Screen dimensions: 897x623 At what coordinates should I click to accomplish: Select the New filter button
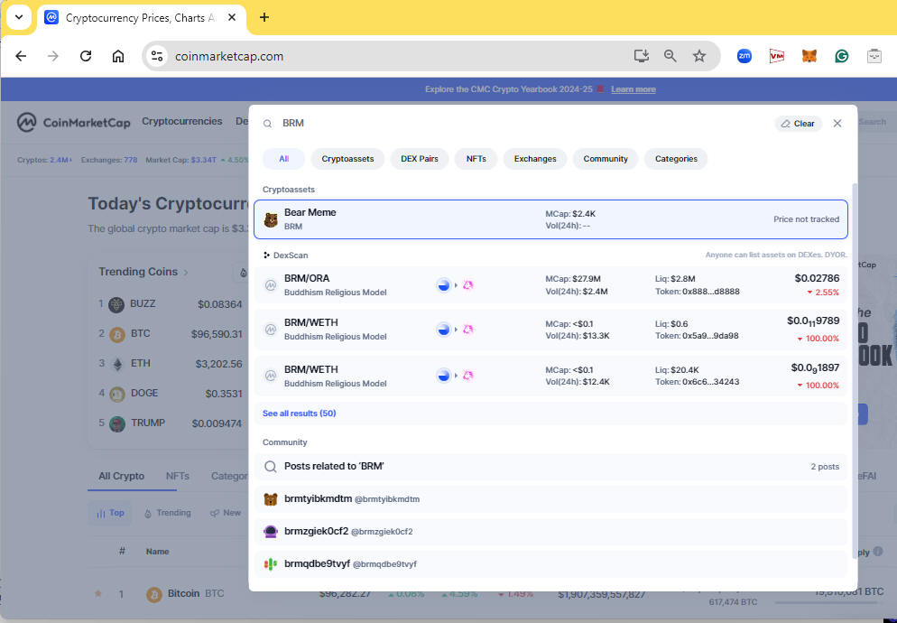point(226,513)
